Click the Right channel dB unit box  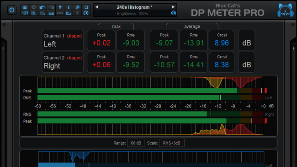tap(247, 62)
